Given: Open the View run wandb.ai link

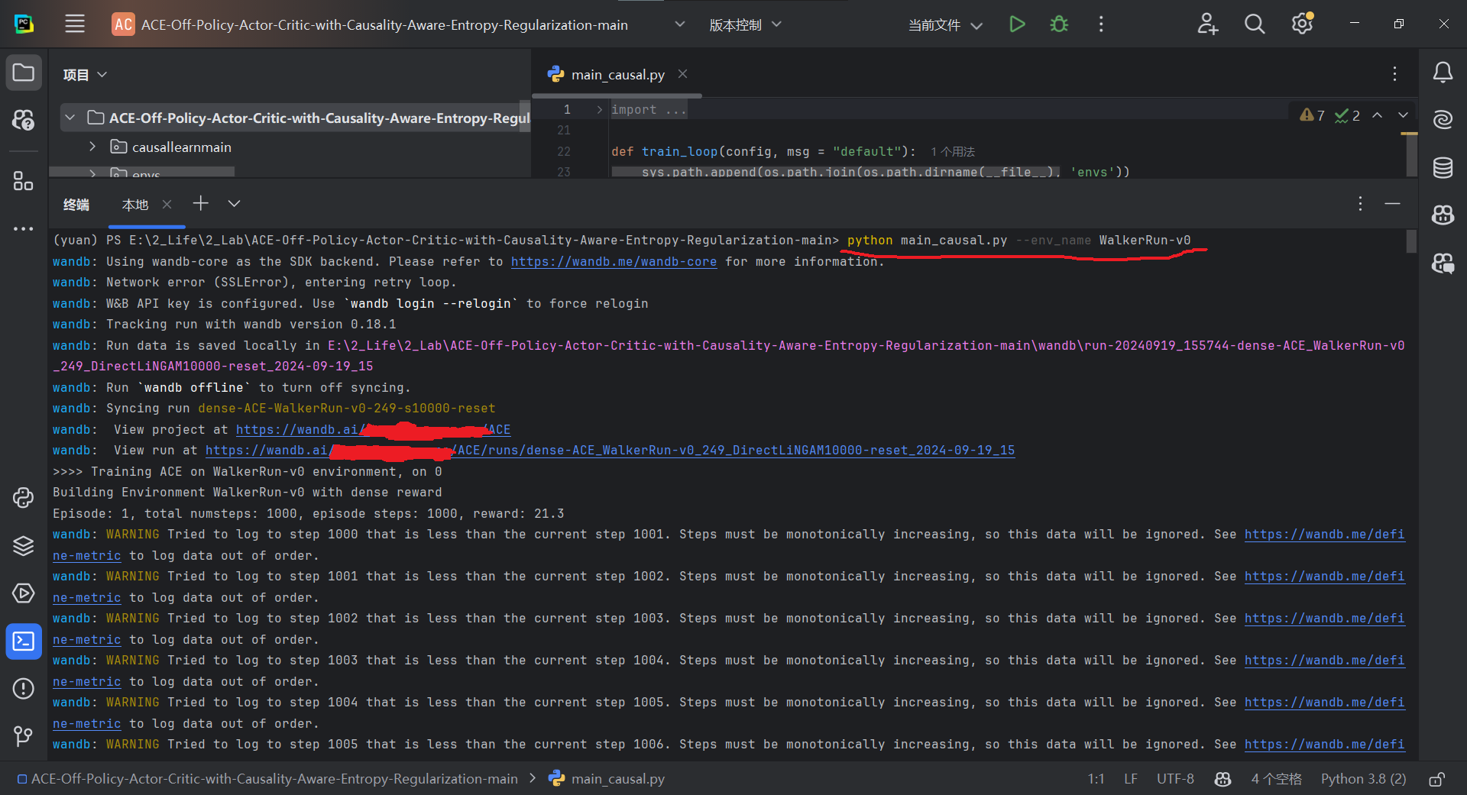Looking at the screenshot, I should tap(610, 450).
